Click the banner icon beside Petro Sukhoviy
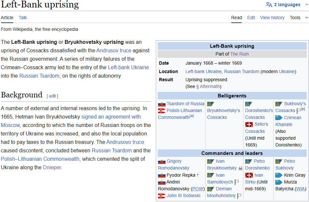Viewport: 309px width, 202px height. (x=279, y=161)
